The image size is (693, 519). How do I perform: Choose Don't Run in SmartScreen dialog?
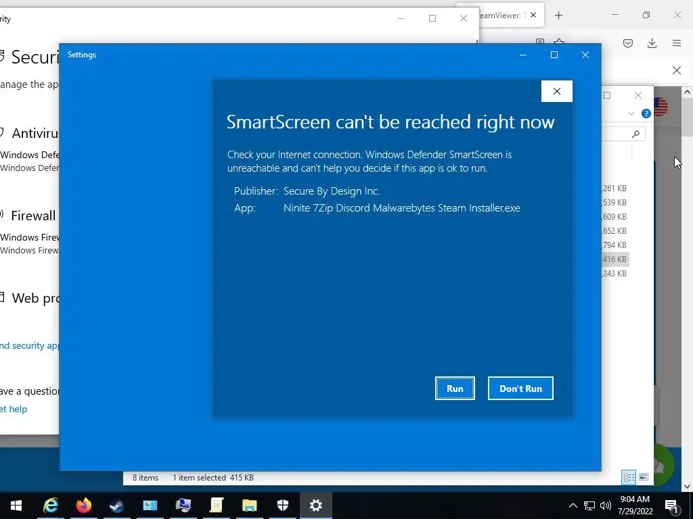click(x=520, y=389)
